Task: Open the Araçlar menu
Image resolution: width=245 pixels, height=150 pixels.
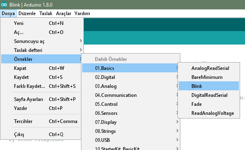Action: pyautogui.click(x=63, y=13)
